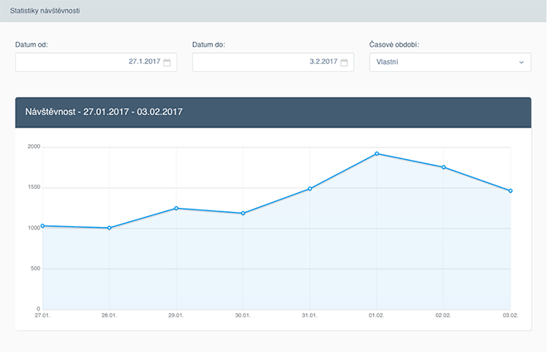Image resolution: width=547 pixels, height=352 pixels.
Task: Click the 30.01. x-axis label
Action: click(243, 316)
